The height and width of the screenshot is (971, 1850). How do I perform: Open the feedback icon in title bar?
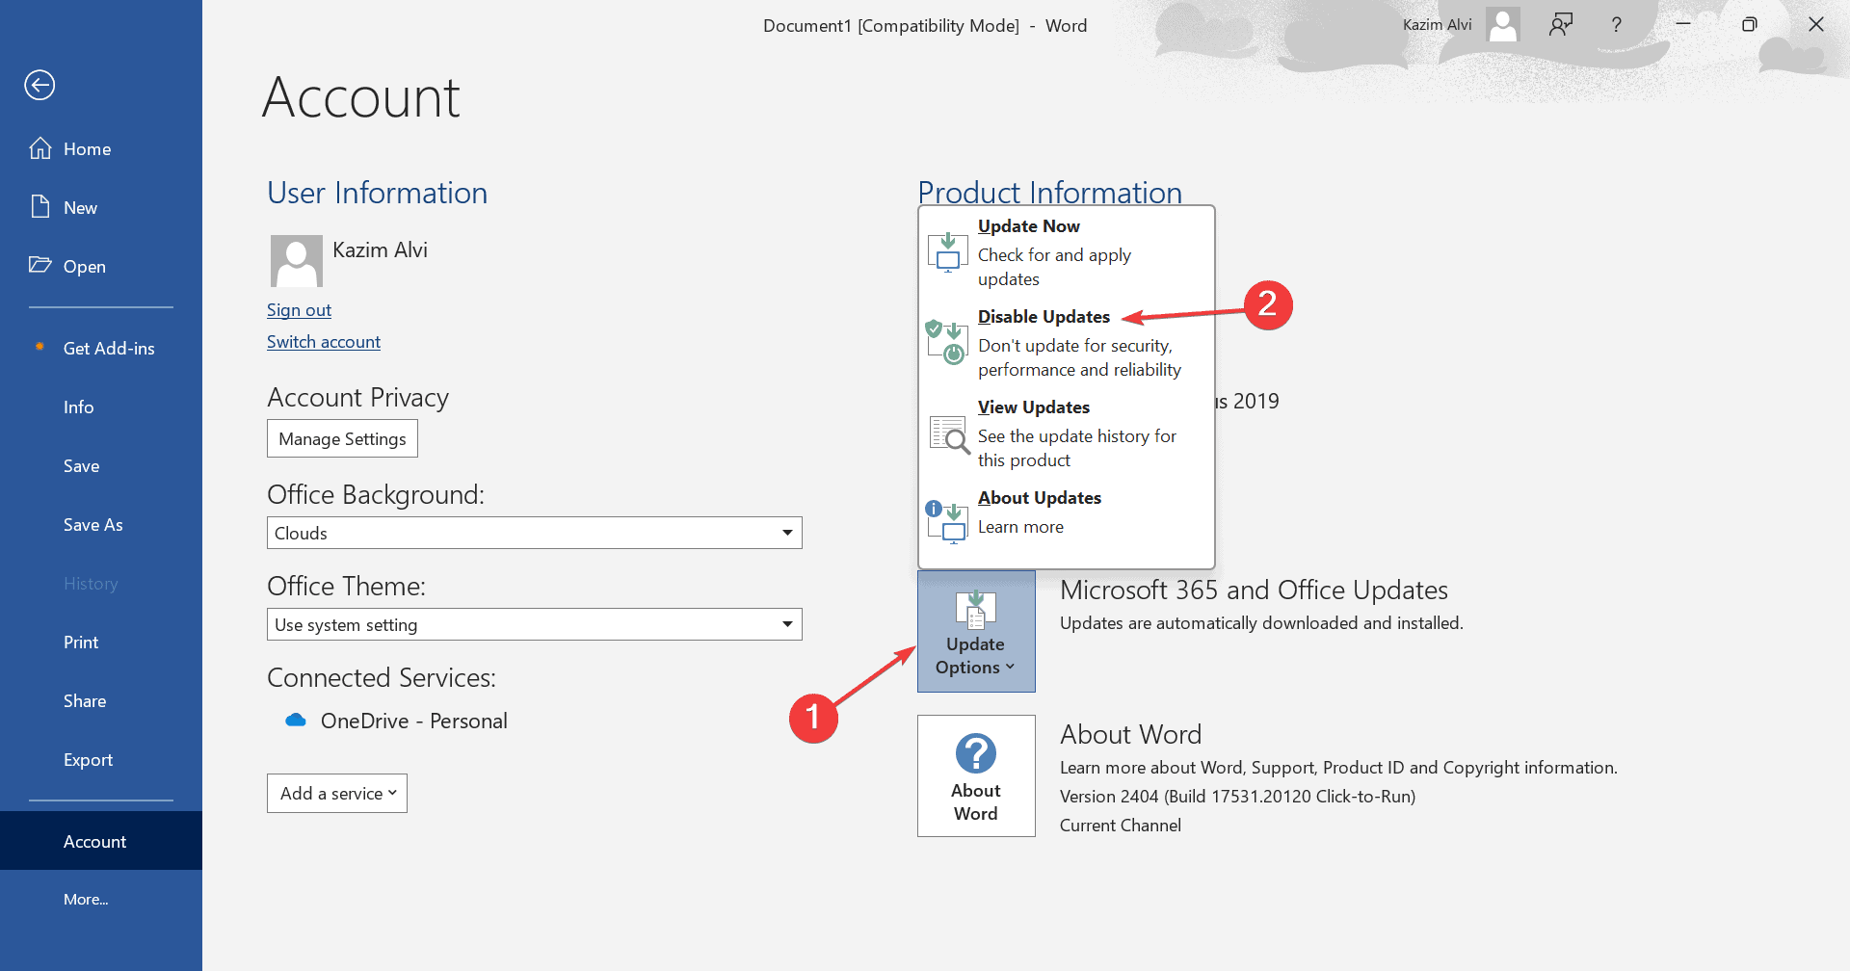(x=1561, y=25)
